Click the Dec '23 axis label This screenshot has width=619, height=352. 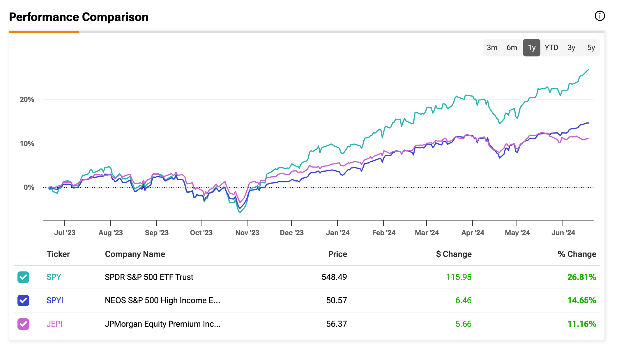(x=292, y=233)
